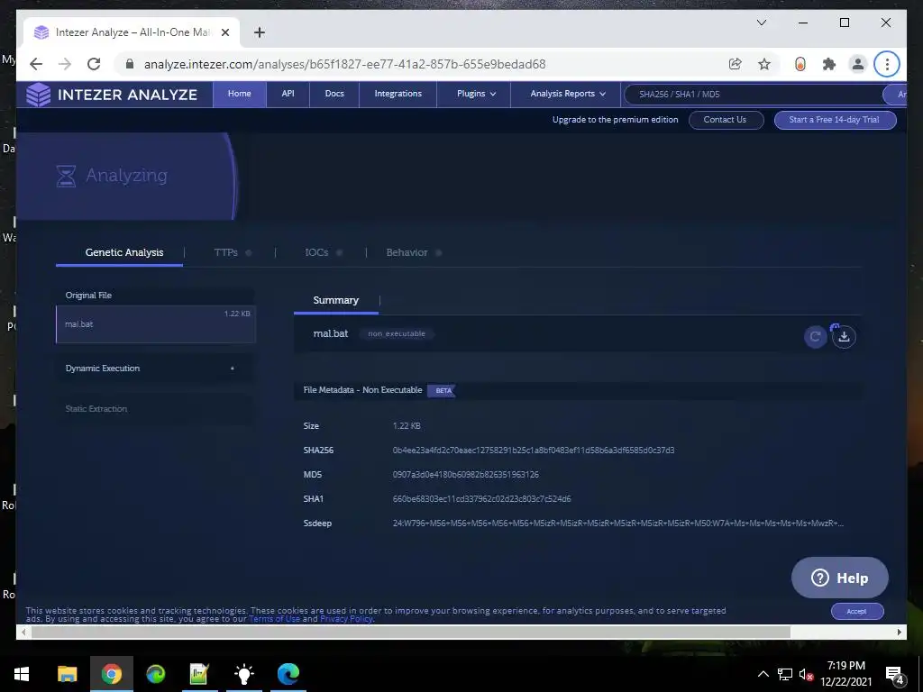Viewport: 923px width, 692px height.
Task: Click the address bar URL
Action: point(345,64)
